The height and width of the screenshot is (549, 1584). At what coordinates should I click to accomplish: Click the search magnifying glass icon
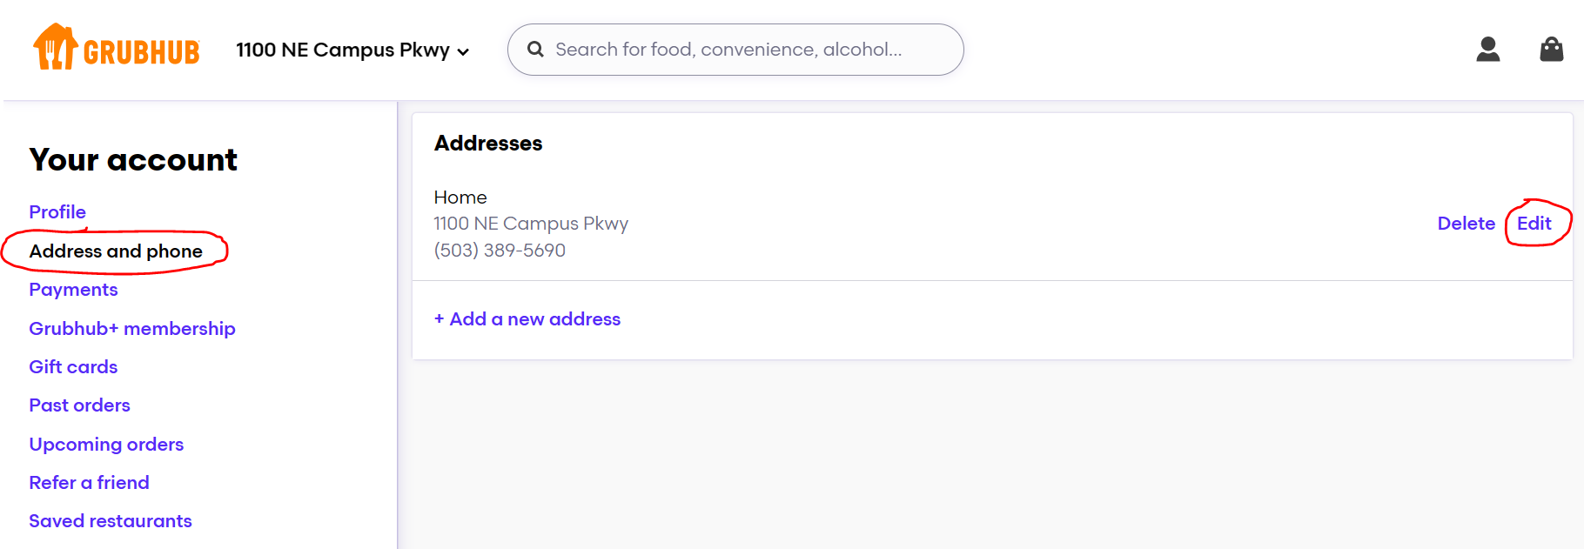coord(535,50)
